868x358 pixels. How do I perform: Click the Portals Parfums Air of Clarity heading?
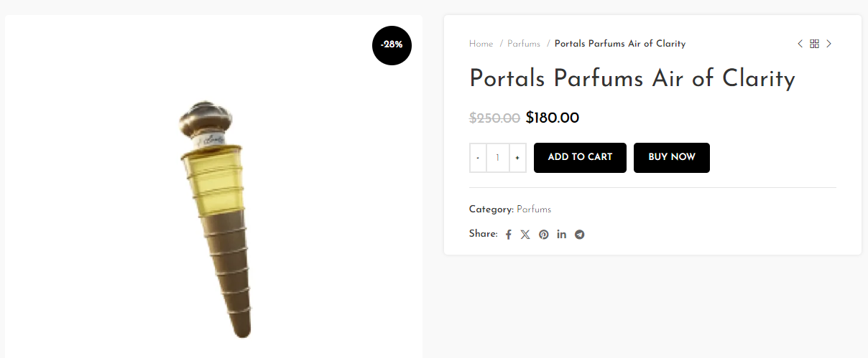632,78
